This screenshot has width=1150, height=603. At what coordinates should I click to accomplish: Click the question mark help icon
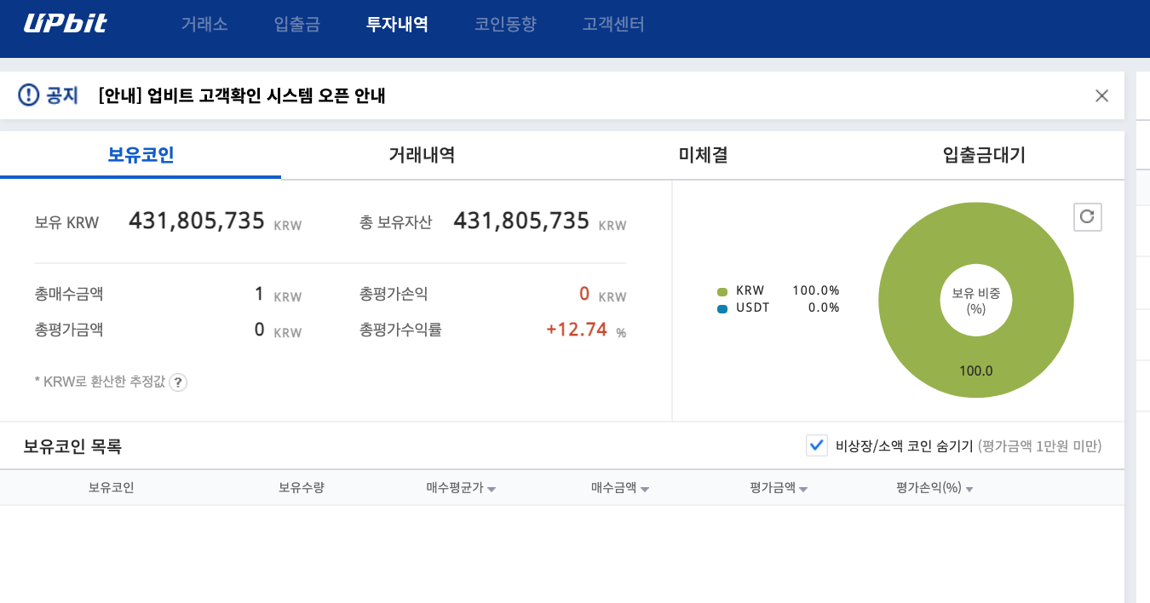178,382
